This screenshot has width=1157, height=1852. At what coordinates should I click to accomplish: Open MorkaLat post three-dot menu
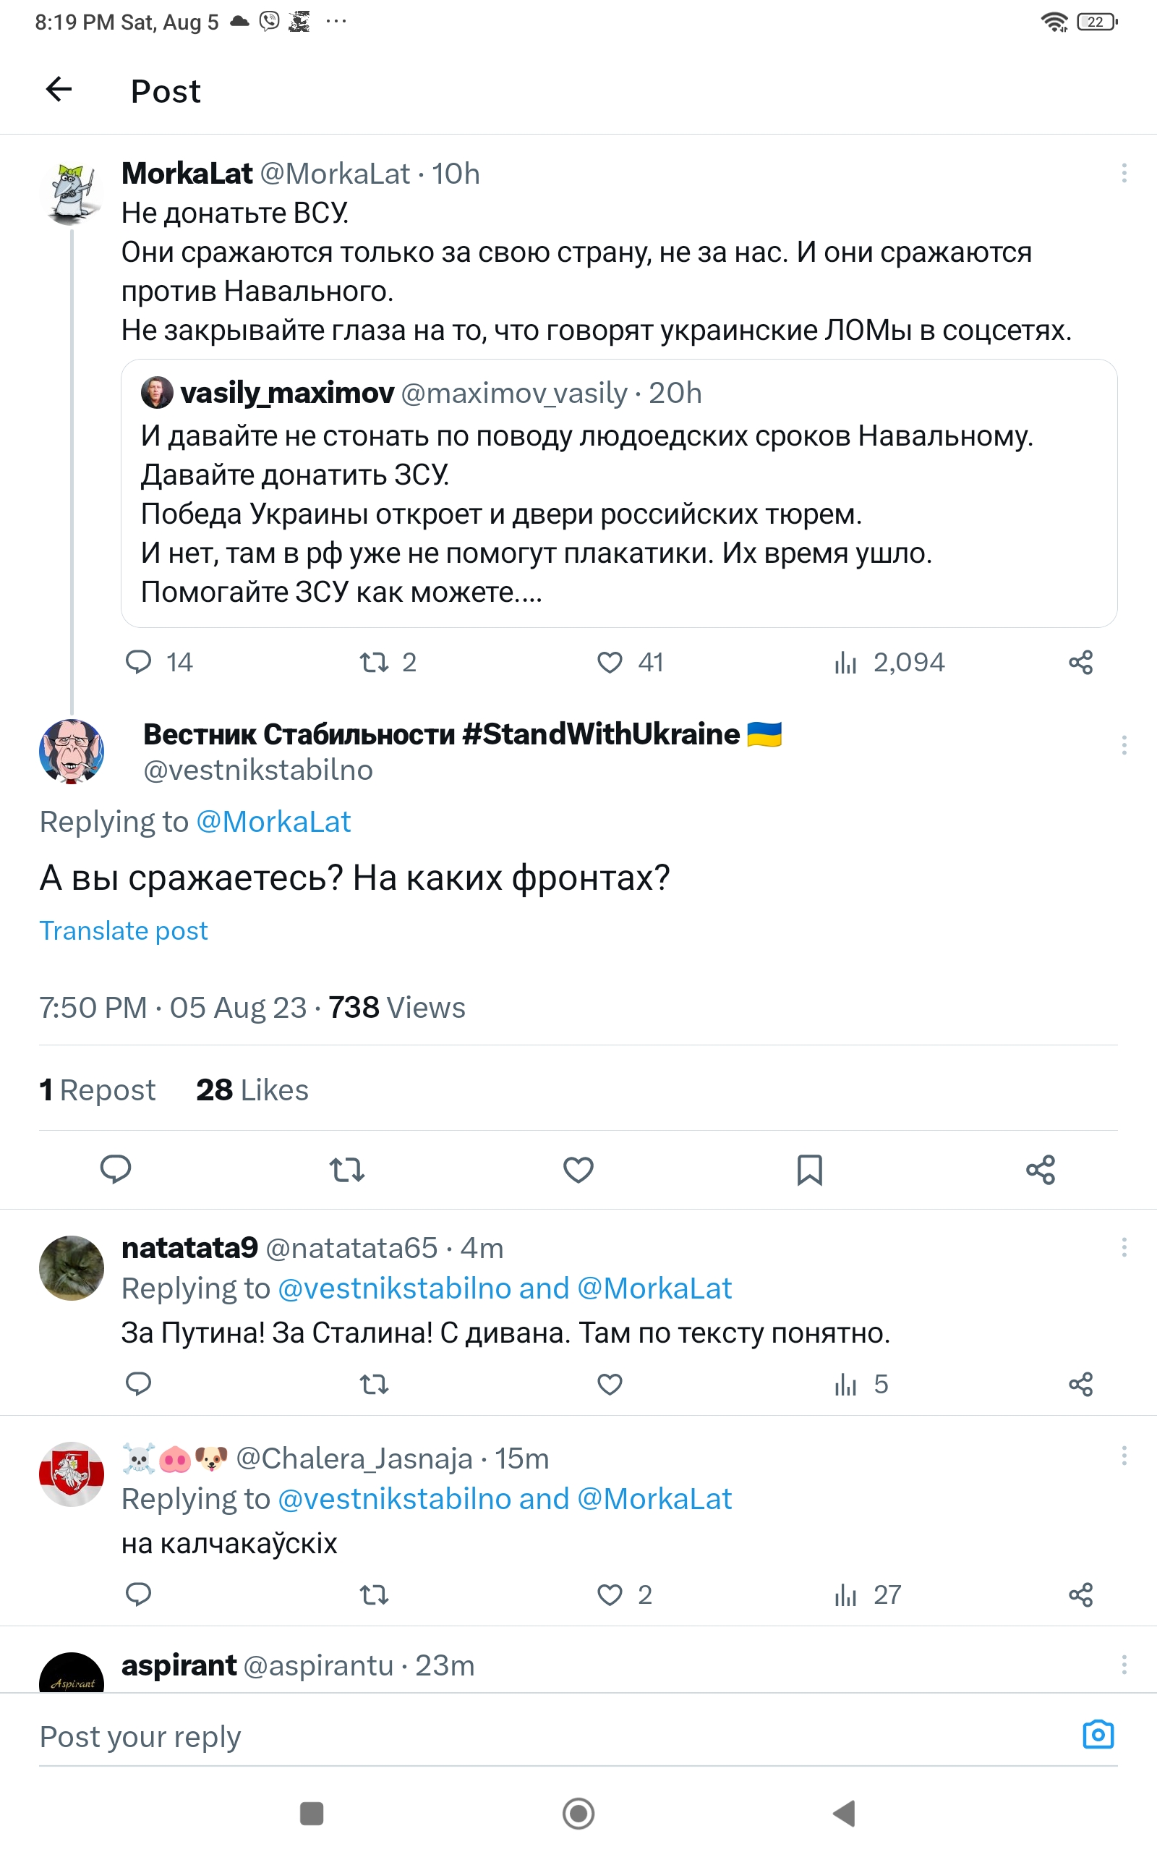tap(1123, 173)
